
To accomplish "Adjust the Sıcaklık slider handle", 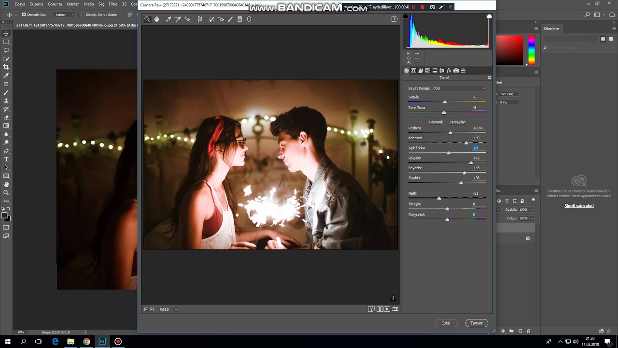I will (445, 102).
